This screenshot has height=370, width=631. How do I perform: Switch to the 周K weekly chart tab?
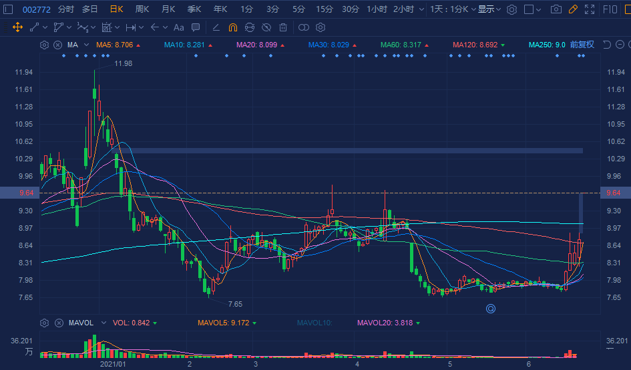point(142,9)
